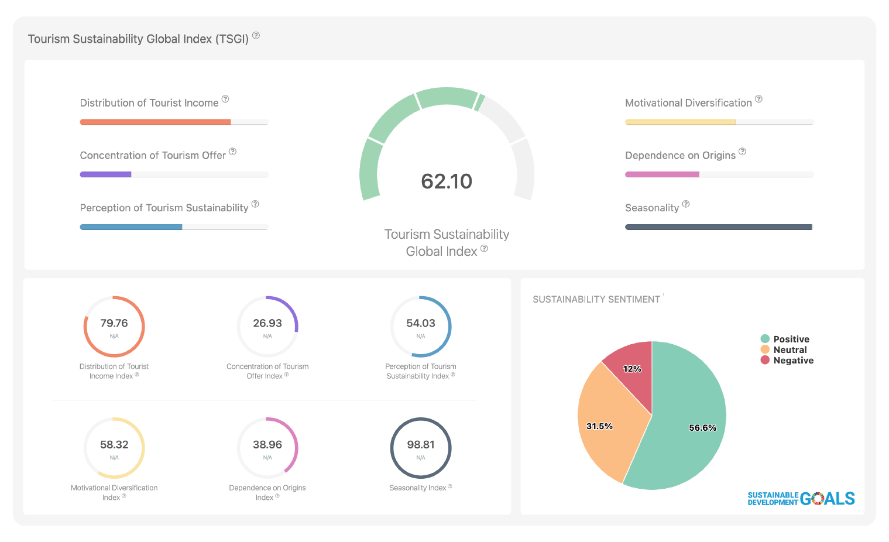
Task: Click SUSTAINABILITY SENTIMENT heading
Action: click(596, 299)
